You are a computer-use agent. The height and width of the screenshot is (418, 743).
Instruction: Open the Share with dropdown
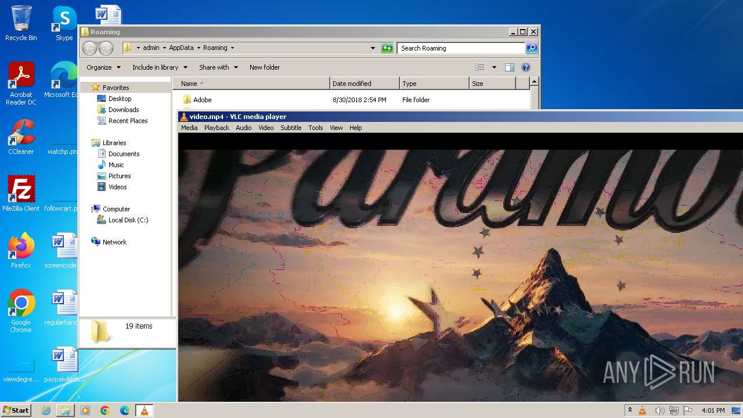tap(218, 67)
